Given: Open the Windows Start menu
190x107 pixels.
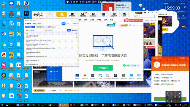Looking at the screenshot, I should (2, 105).
